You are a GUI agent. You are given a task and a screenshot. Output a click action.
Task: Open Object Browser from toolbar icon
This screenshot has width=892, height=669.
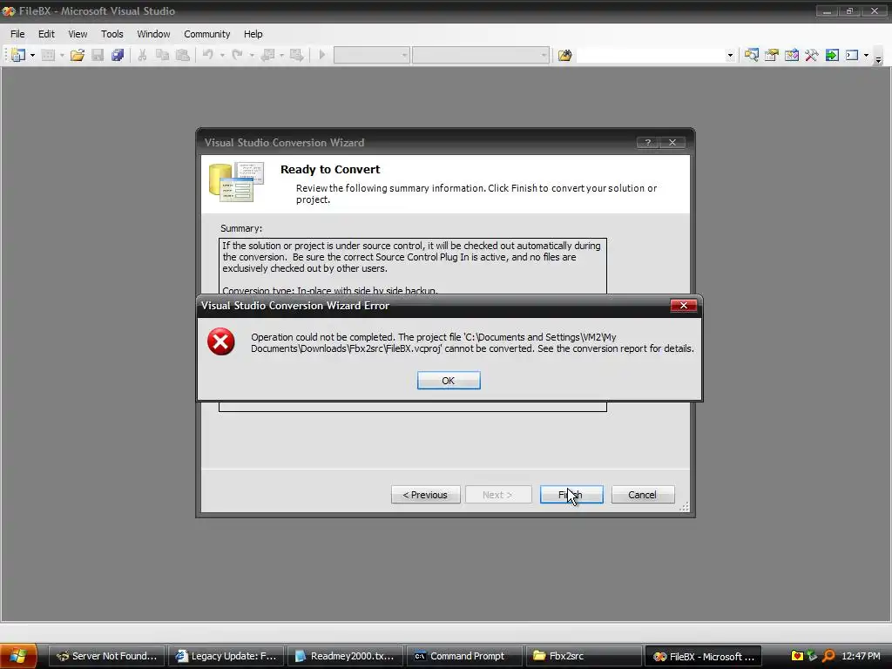[x=791, y=55]
